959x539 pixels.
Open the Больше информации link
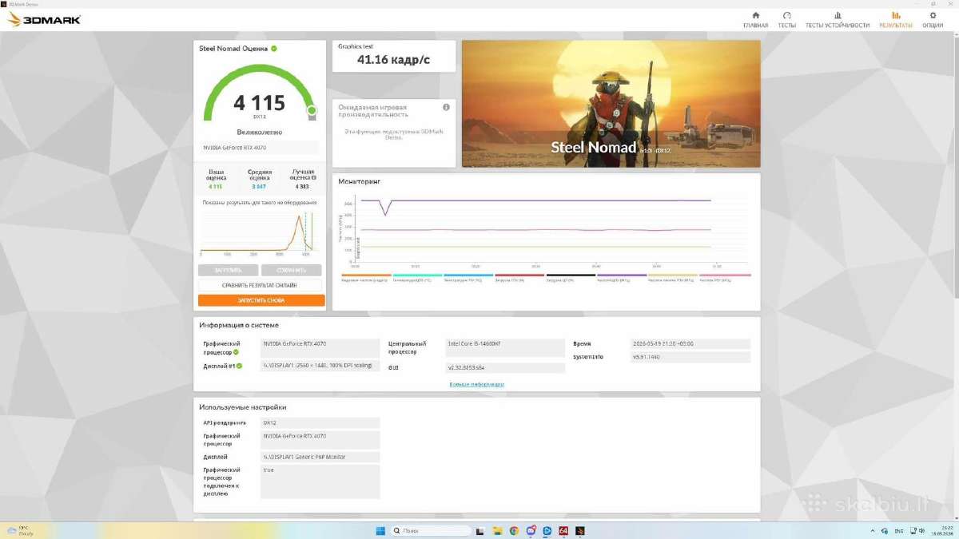[477, 384]
